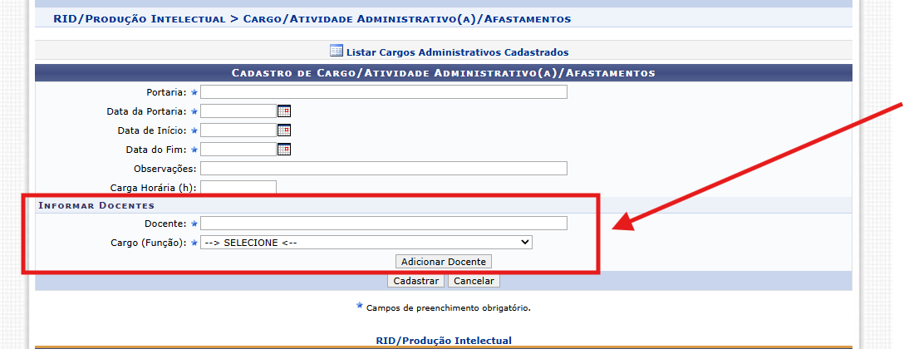Click into the Data da Portaria field

pos(238,111)
